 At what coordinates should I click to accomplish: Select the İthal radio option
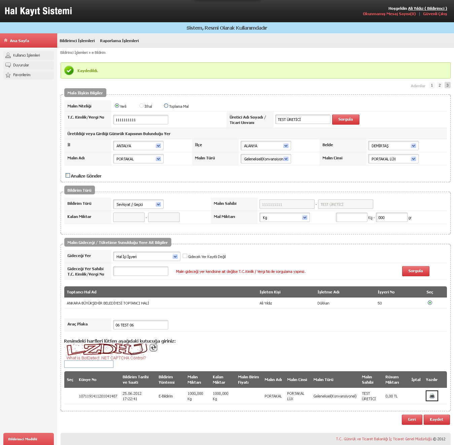coord(141,106)
